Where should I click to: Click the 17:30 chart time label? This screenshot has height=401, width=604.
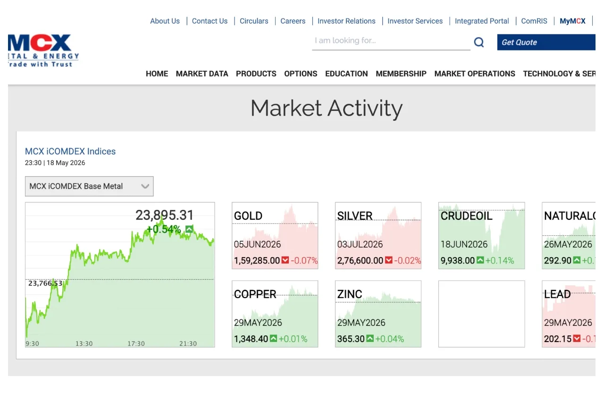click(136, 344)
